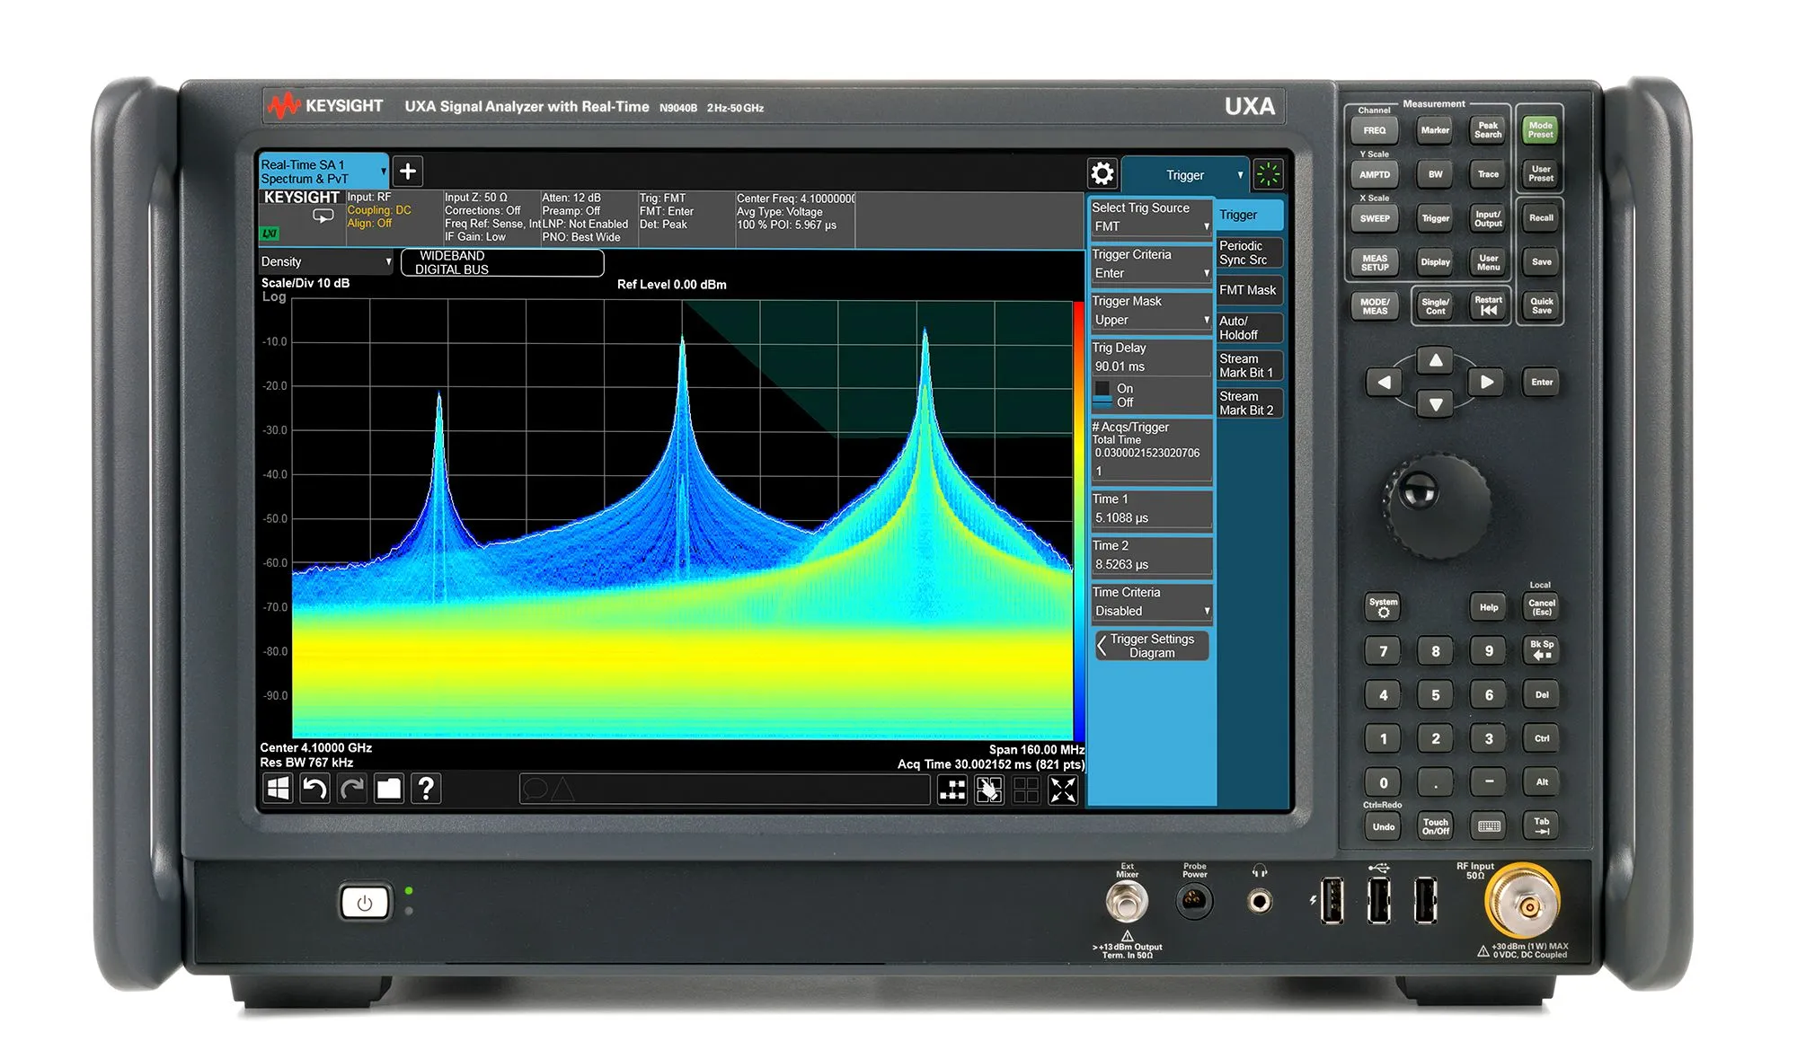Open the Trigger Mask Upper dropdown
The image size is (1797, 1059).
(x=1151, y=319)
